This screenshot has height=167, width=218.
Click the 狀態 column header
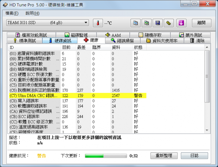pos(139,48)
